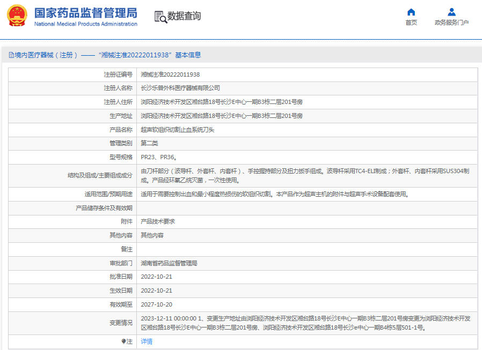Click the 政务服务门户 label
The image size is (482, 350).
(x=451, y=23)
